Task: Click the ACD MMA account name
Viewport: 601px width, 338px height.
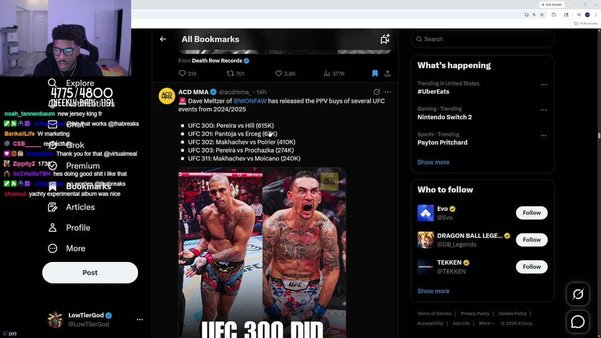Action: point(193,92)
